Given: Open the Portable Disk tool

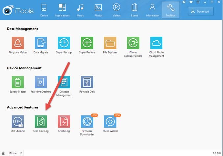Looking at the screenshot, I should coord(87,82).
